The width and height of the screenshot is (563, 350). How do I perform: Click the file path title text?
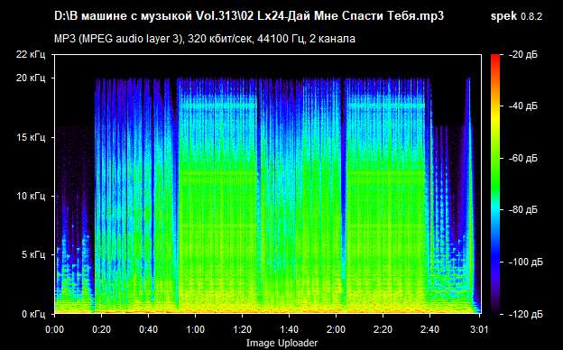[249, 16]
